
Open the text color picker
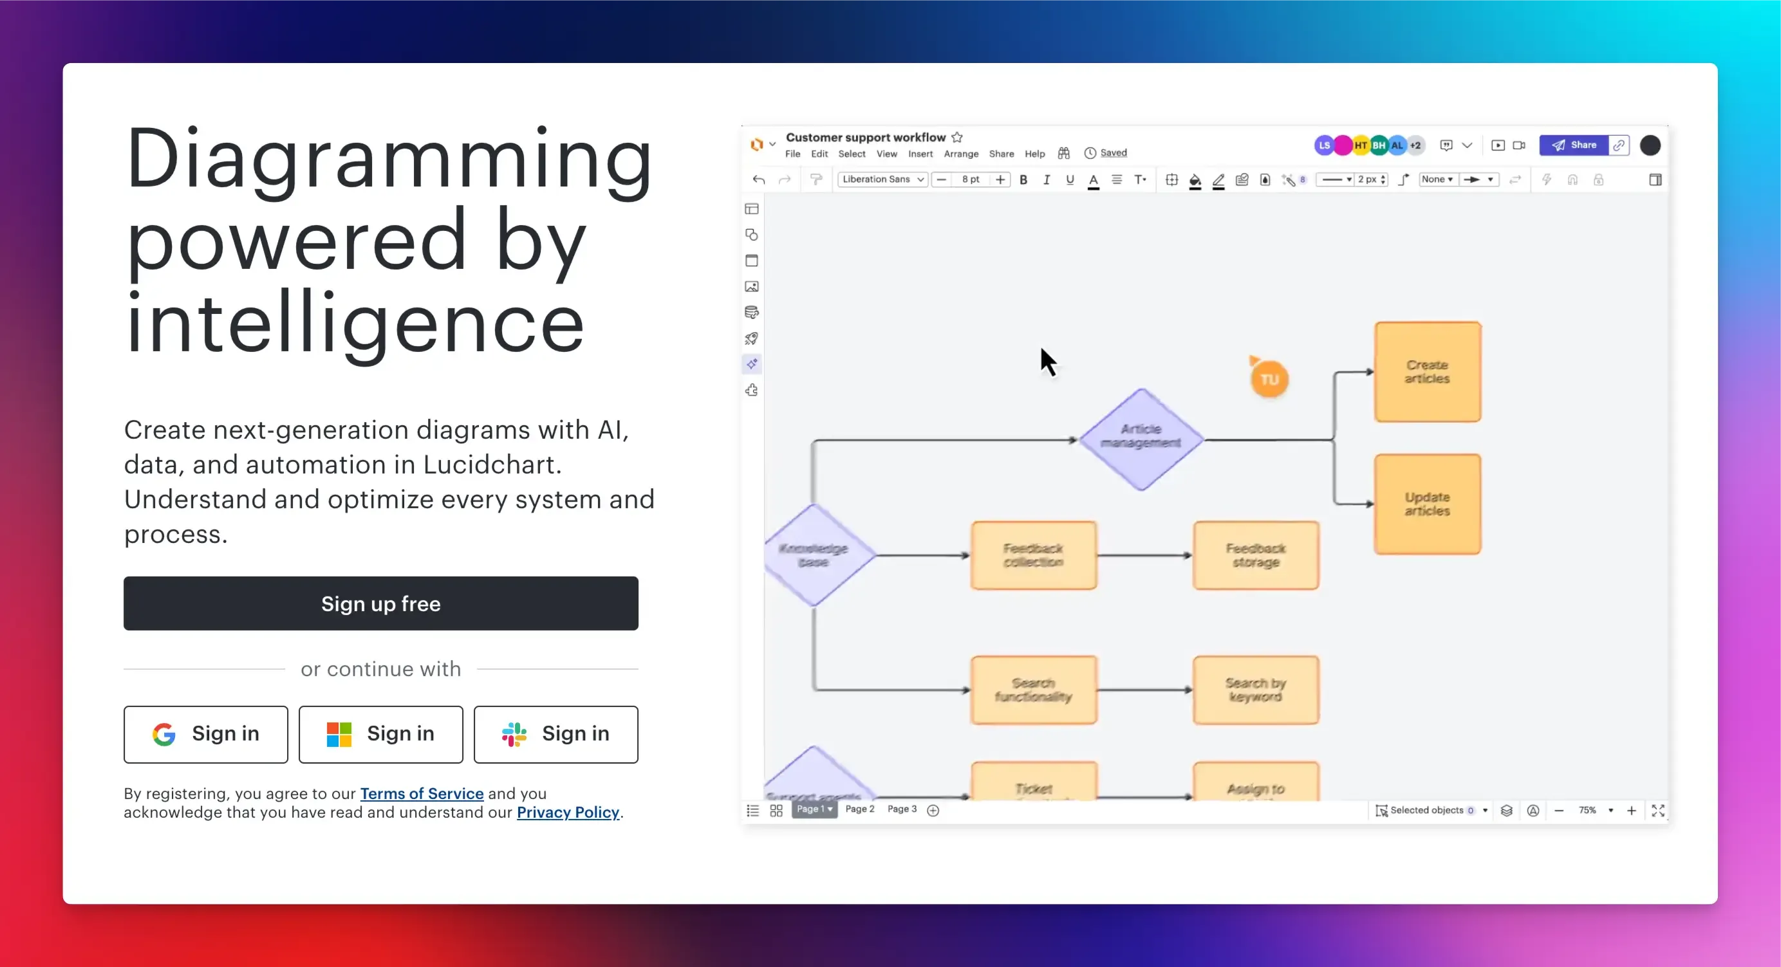click(x=1093, y=180)
